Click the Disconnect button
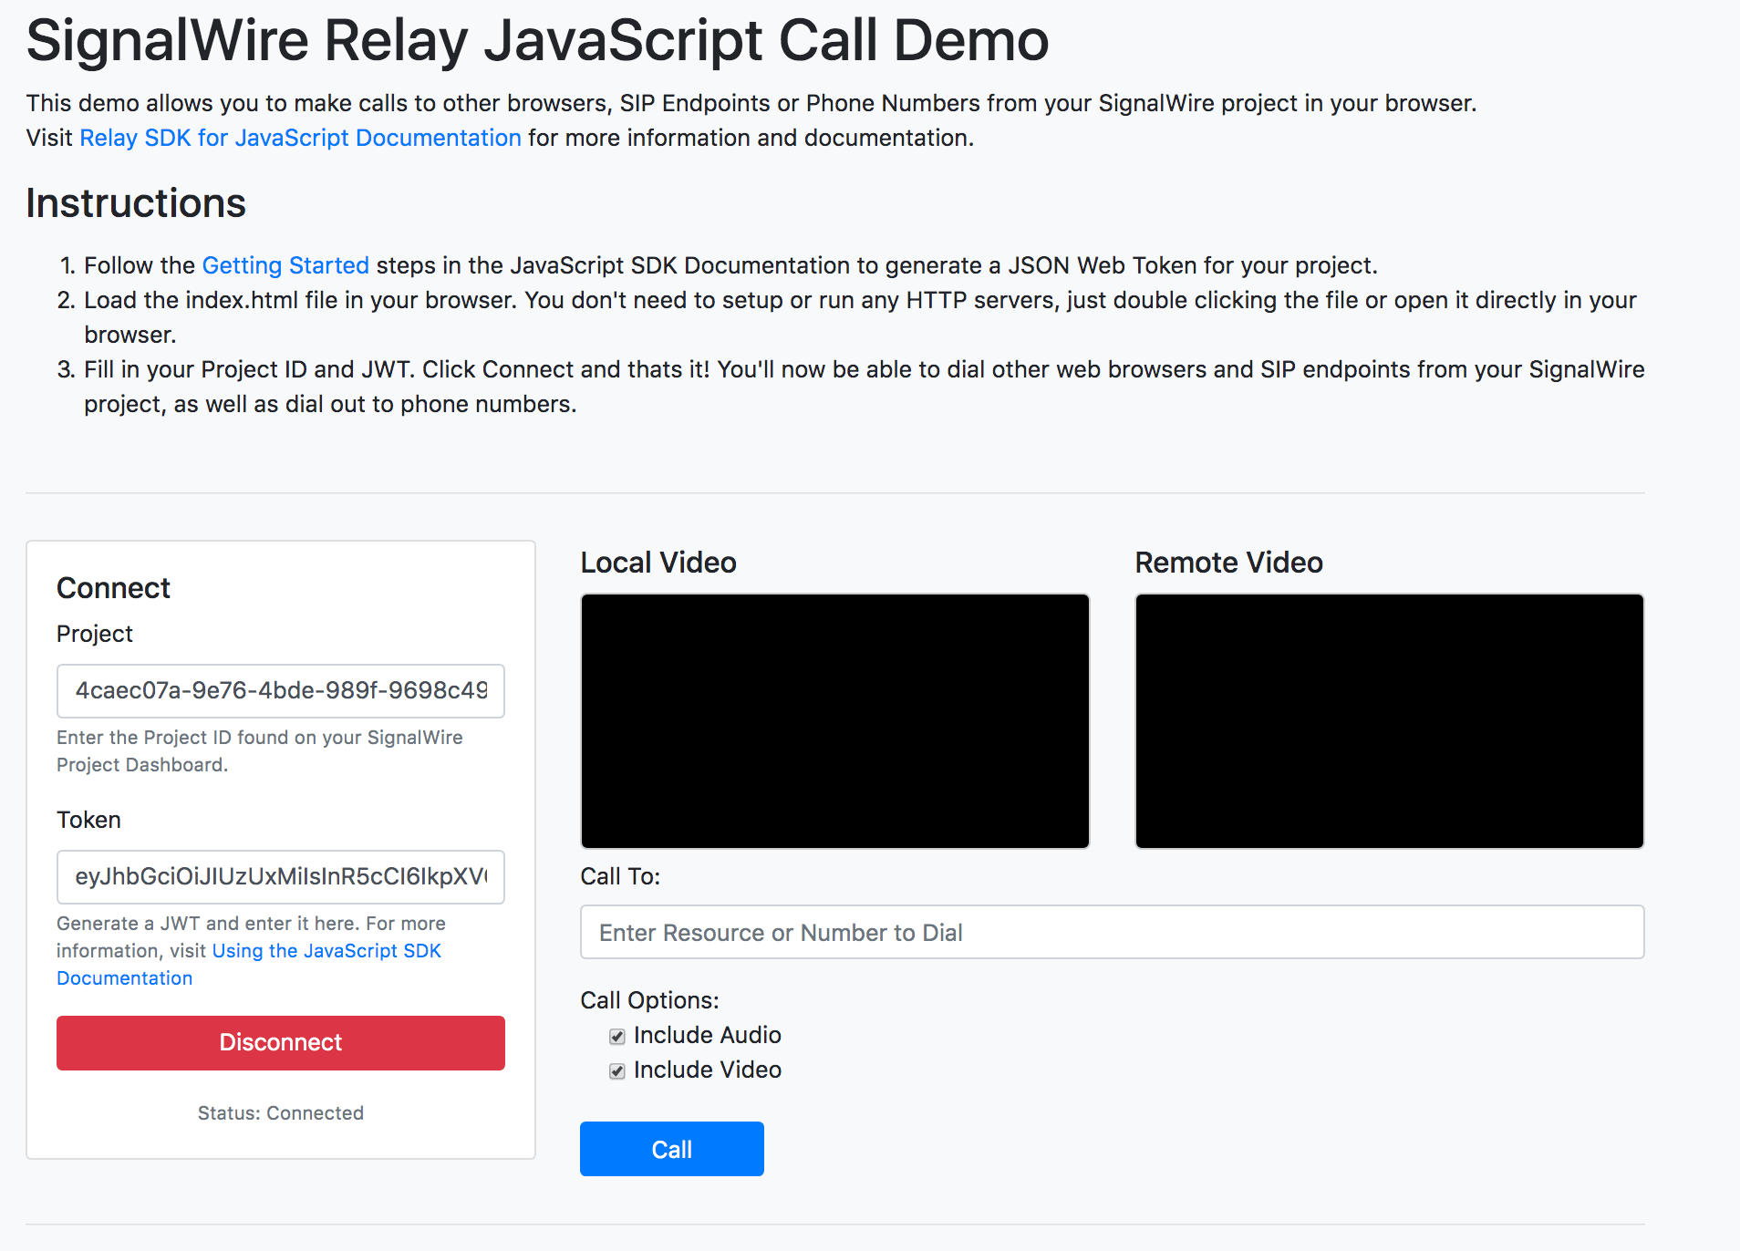Image resolution: width=1740 pixels, height=1251 pixels. point(280,1042)
